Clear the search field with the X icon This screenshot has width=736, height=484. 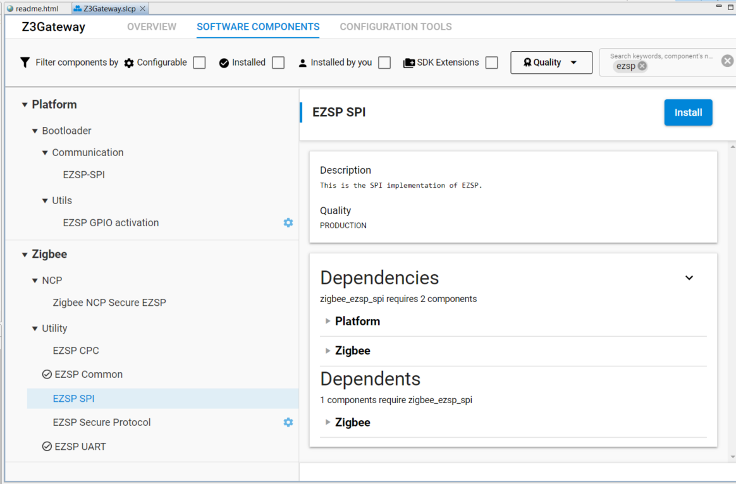[727, 61]
